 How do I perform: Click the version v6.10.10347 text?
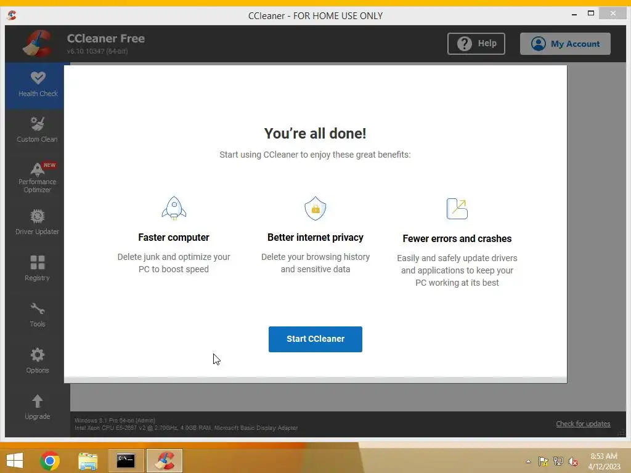(97, 51)
